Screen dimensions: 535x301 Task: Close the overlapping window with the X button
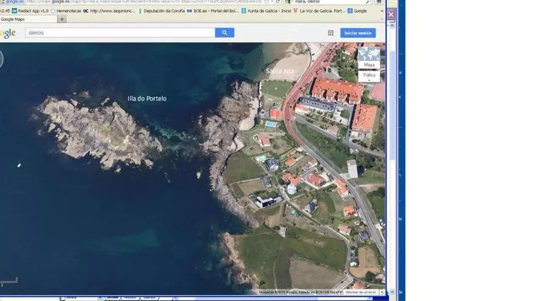(x=391, y=15)
